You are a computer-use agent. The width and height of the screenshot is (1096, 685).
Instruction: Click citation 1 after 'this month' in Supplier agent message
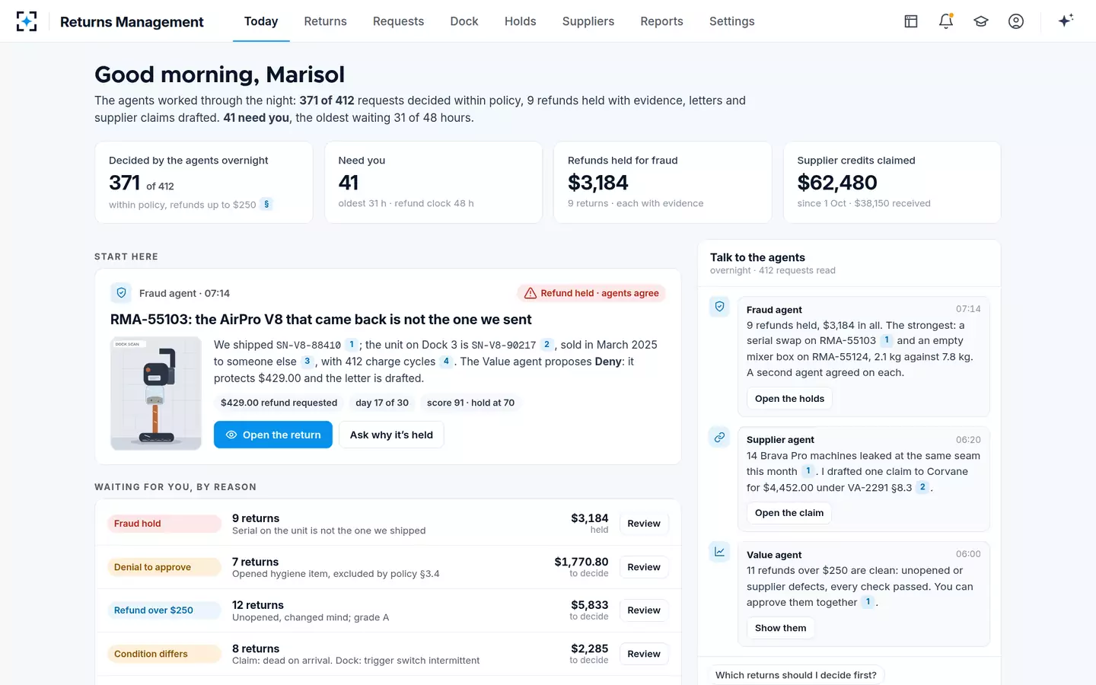pyautogui.click(x=808, y=471)
